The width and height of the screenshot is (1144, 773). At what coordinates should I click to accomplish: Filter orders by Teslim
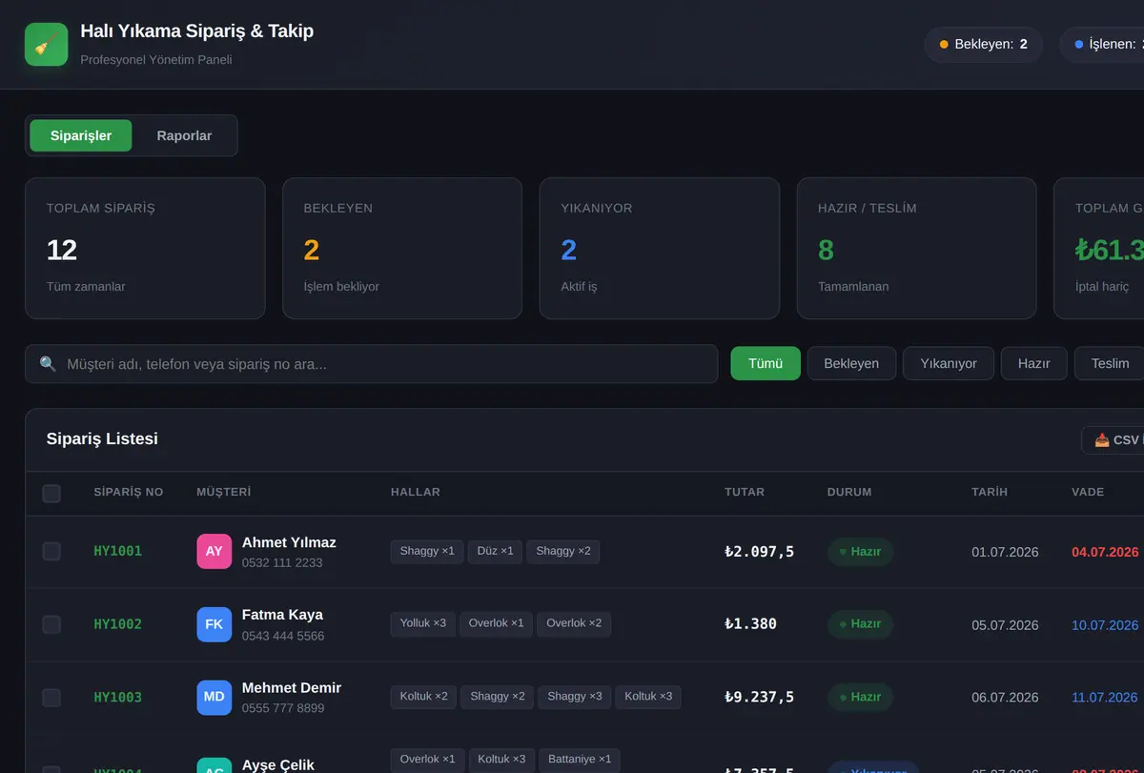click(1110, 363)
